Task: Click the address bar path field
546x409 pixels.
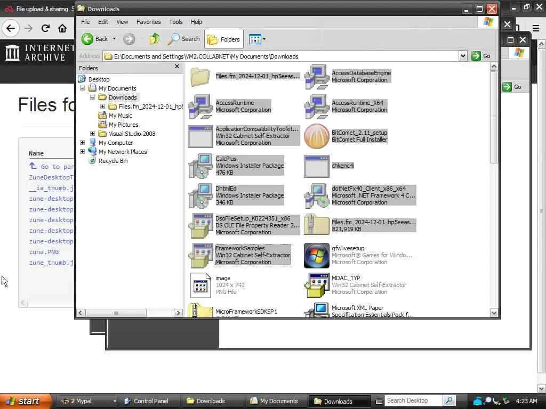Action: pos(282,56)
